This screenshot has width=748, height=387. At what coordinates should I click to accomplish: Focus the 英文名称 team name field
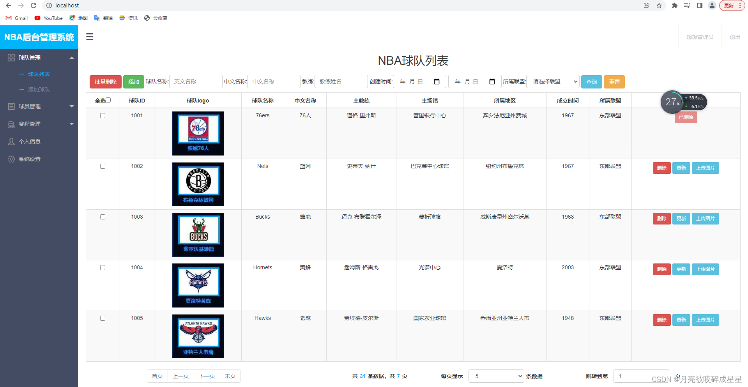point(196,81)
